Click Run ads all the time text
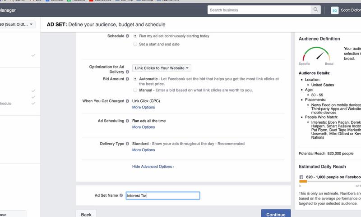 coord(149,121)
